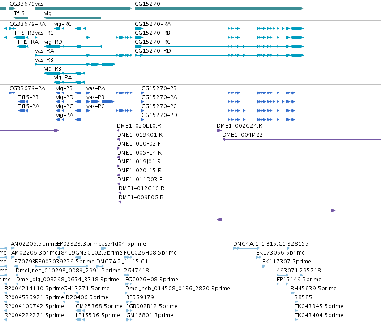The width and height of the screenshot is (381, 322).
Task: Click the GM25368.5prime EST label
Action: pyautogui.click(x=99, y=306)
